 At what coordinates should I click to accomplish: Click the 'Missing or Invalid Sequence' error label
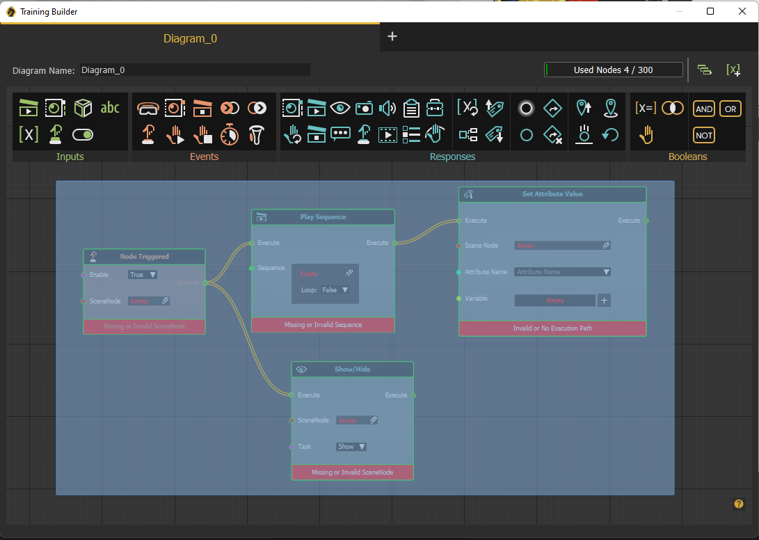click(323, 325)
